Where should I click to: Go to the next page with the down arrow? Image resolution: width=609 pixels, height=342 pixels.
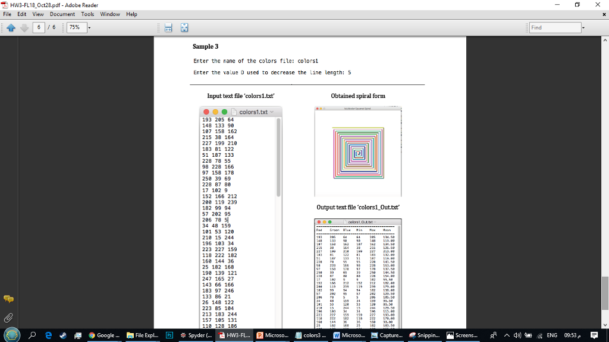[x=24, y=27]
